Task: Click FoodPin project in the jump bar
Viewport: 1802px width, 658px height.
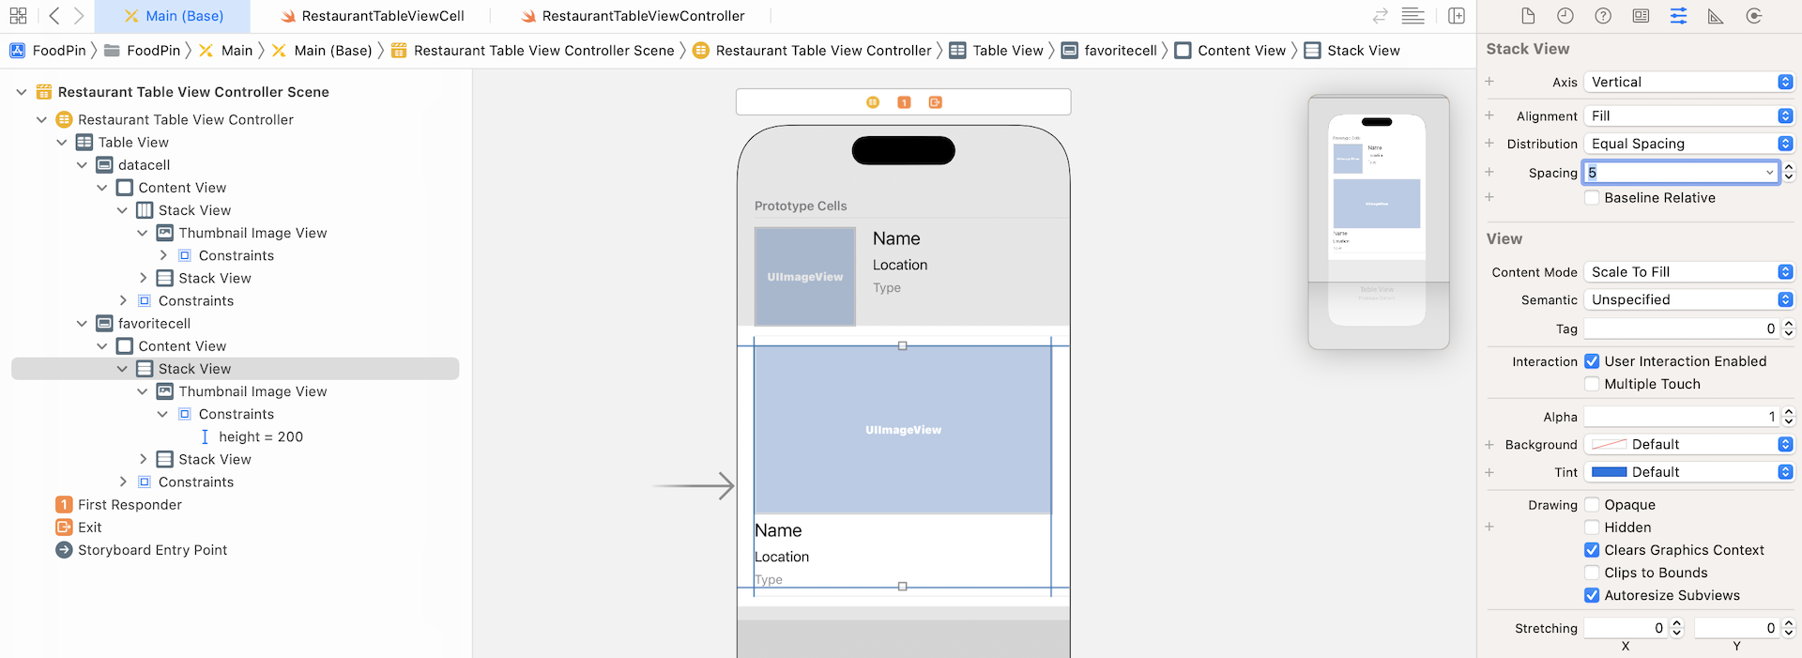Action: (x=48, y=51)
